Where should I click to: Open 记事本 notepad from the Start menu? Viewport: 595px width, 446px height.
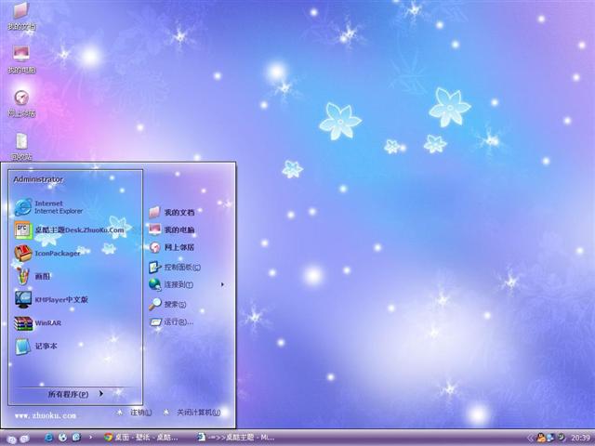coord(36,347)
